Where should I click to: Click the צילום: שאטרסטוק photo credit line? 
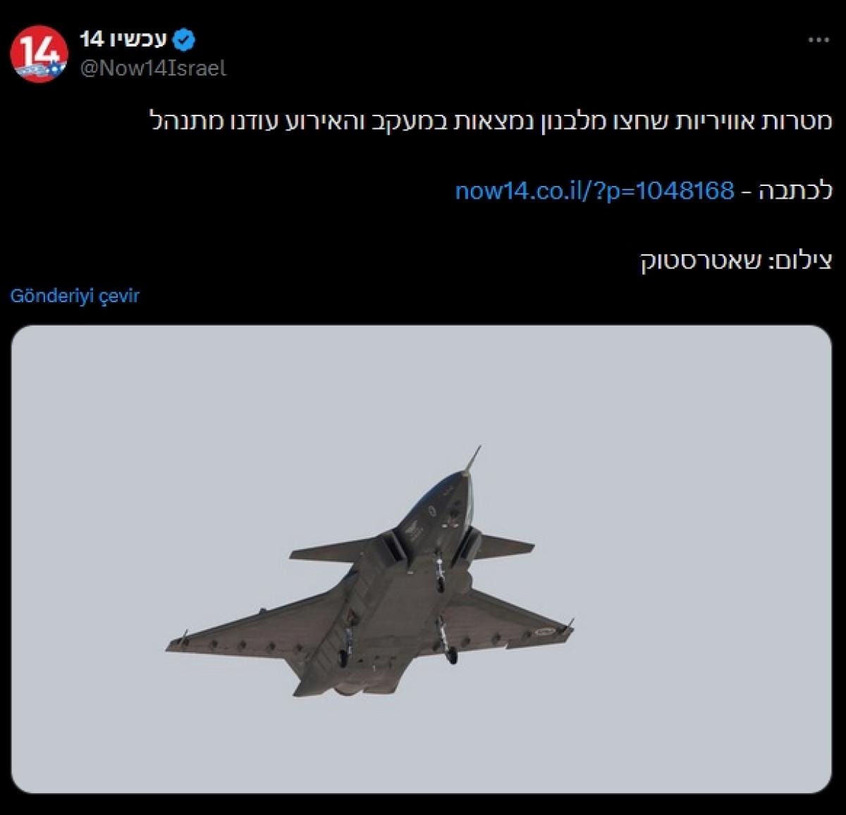click(736, 261)
